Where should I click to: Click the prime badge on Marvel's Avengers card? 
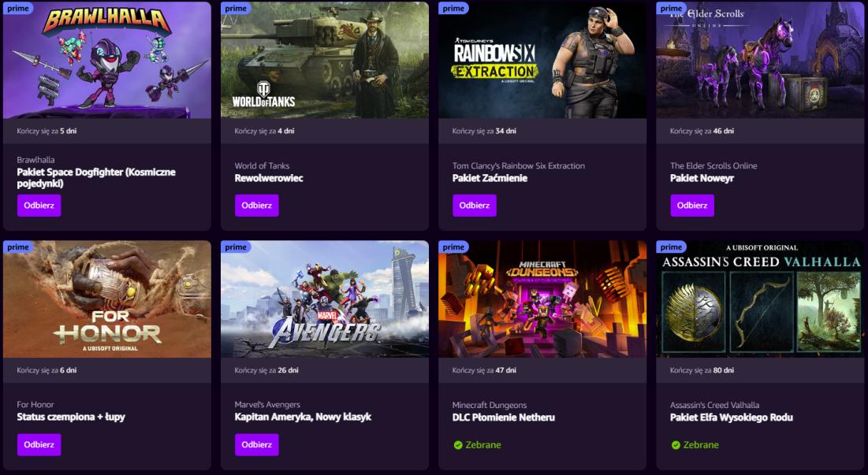click(236, 247)
